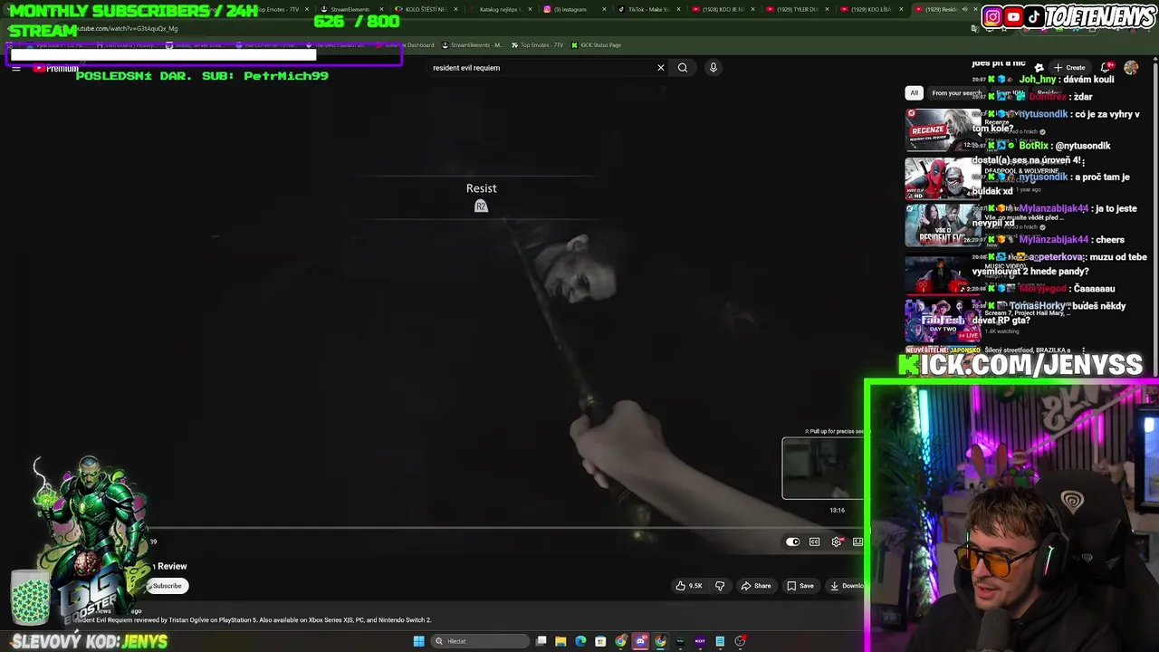Start voice search with the microphone icon

[x=714, y=68]
